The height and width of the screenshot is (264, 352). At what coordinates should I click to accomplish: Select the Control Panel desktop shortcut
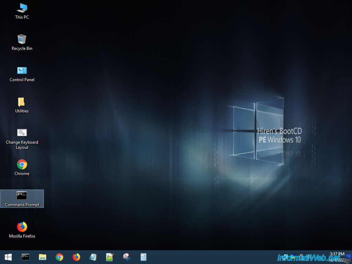pyautogui.click(x=22, y=74)
